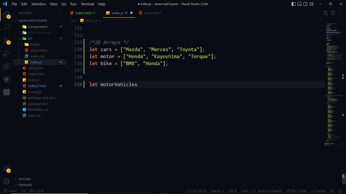
Task: Toggle the bottom panel layout icon
Action: point(300,4)
